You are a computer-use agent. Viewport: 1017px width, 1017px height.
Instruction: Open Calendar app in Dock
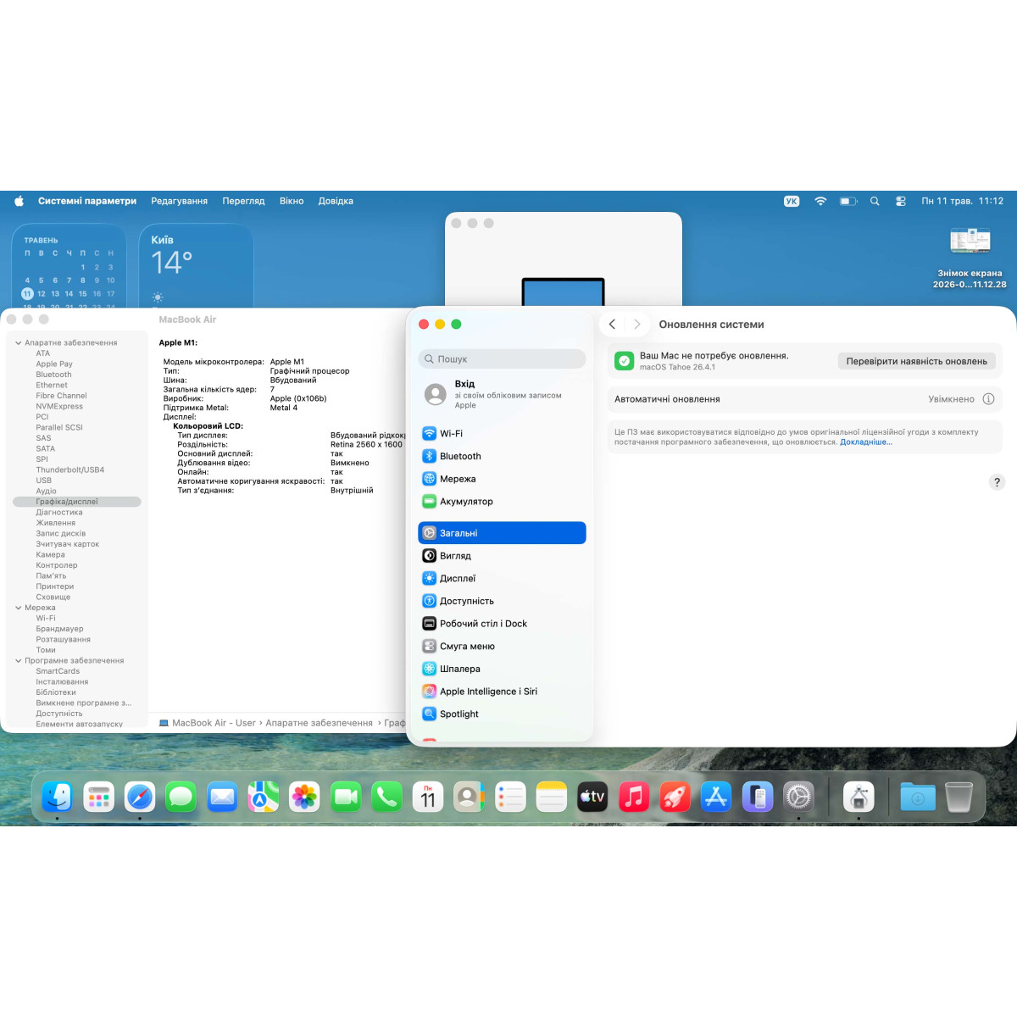coord(428,797)
